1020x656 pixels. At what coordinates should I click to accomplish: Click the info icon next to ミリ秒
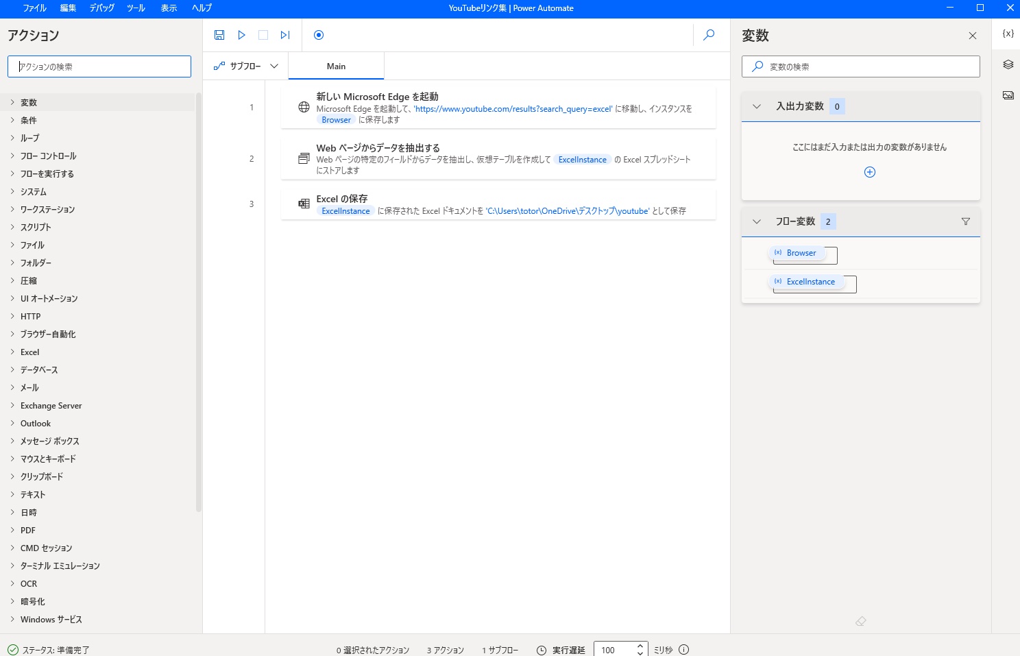pos(683,650)
